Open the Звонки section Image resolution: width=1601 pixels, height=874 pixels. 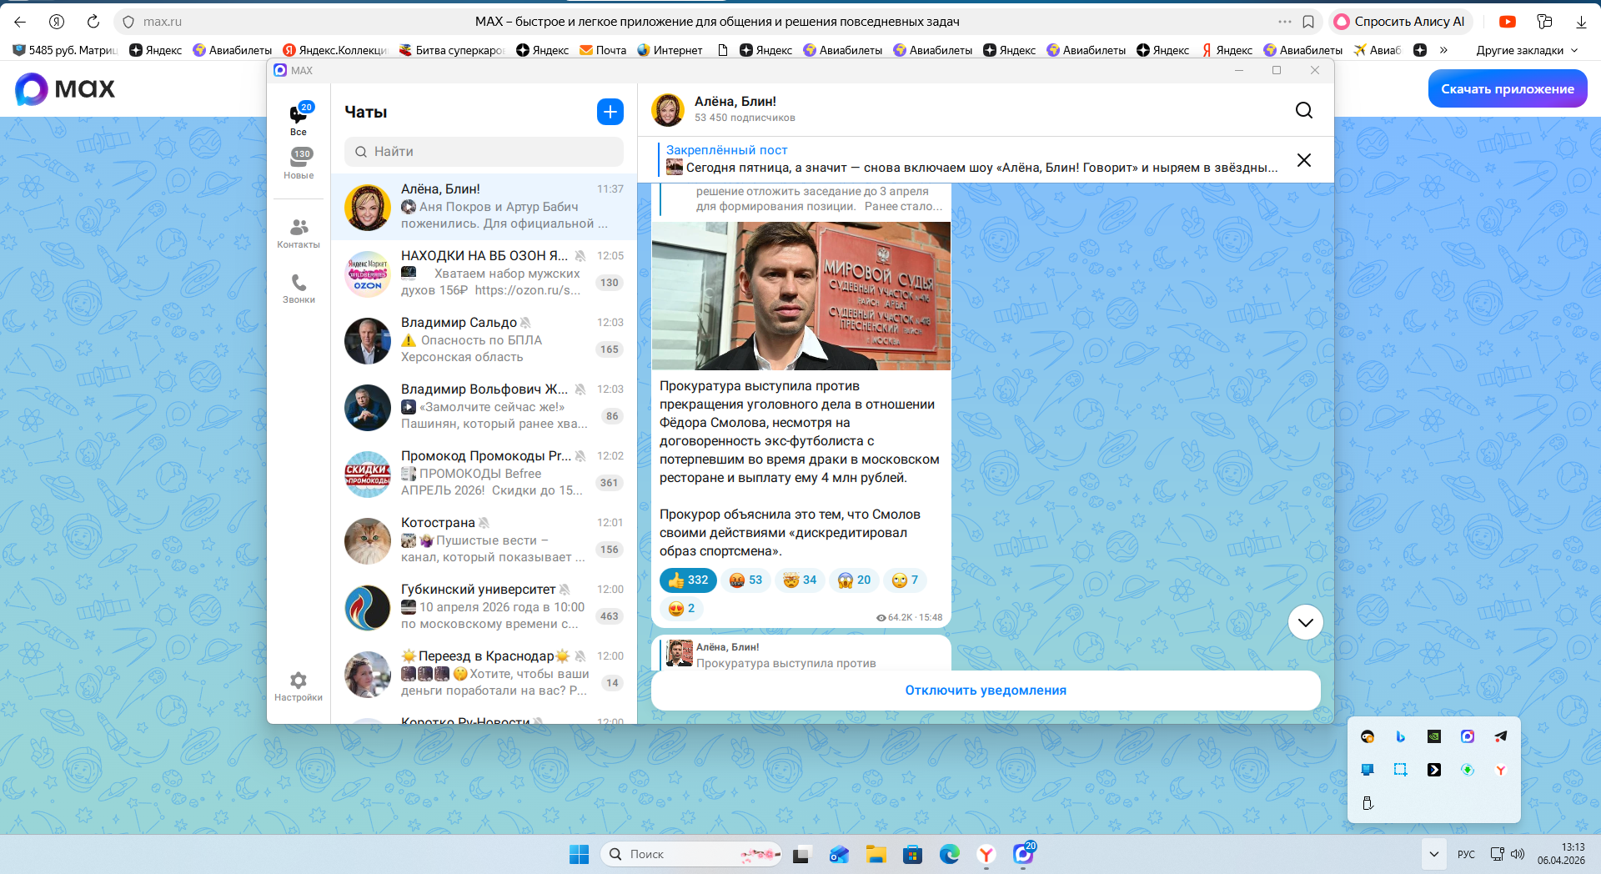tap(299, 289)
